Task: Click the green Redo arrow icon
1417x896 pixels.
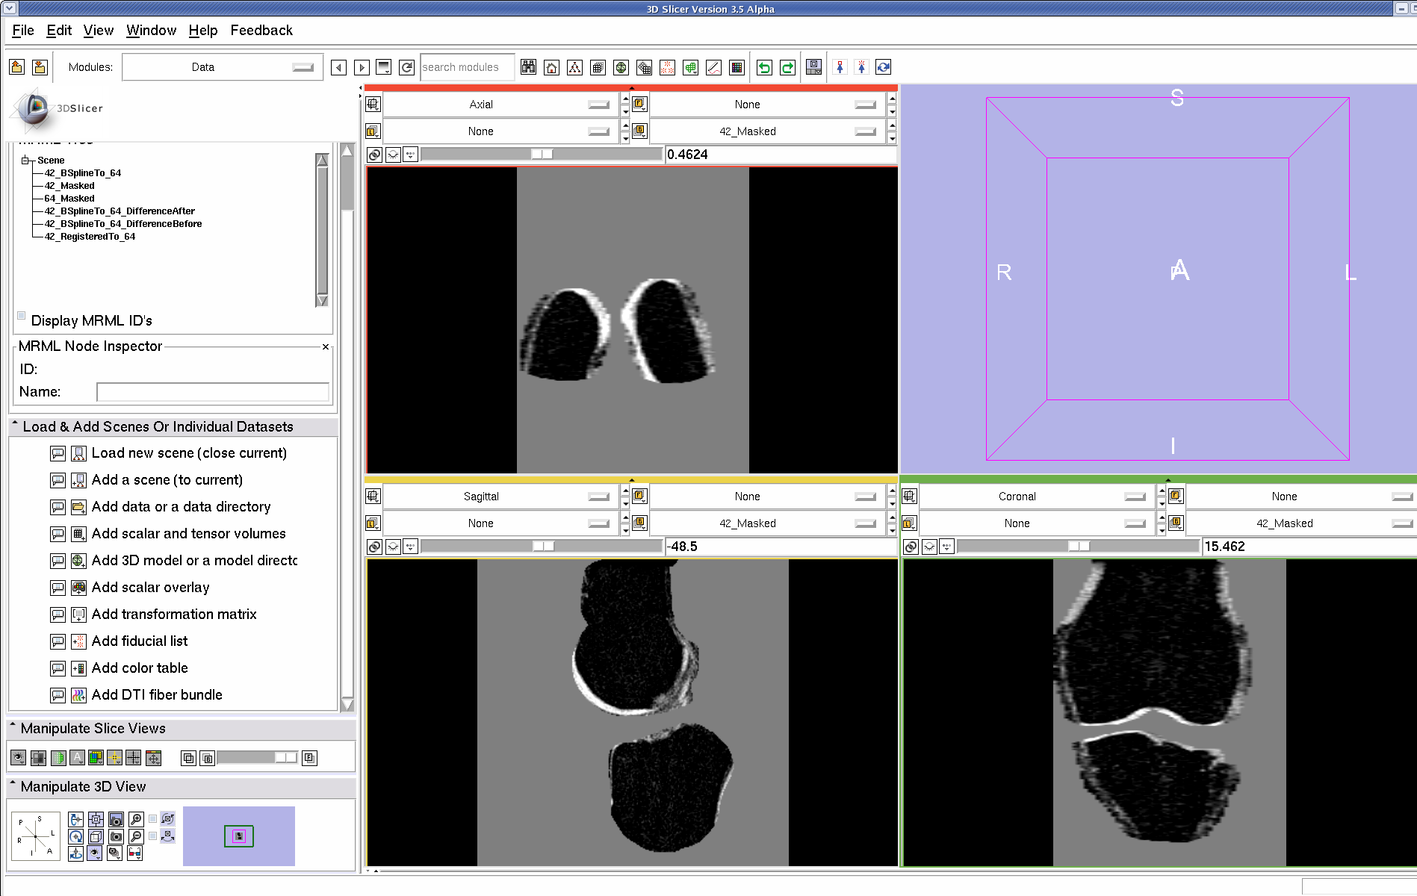Action: [x=787, y=68]
